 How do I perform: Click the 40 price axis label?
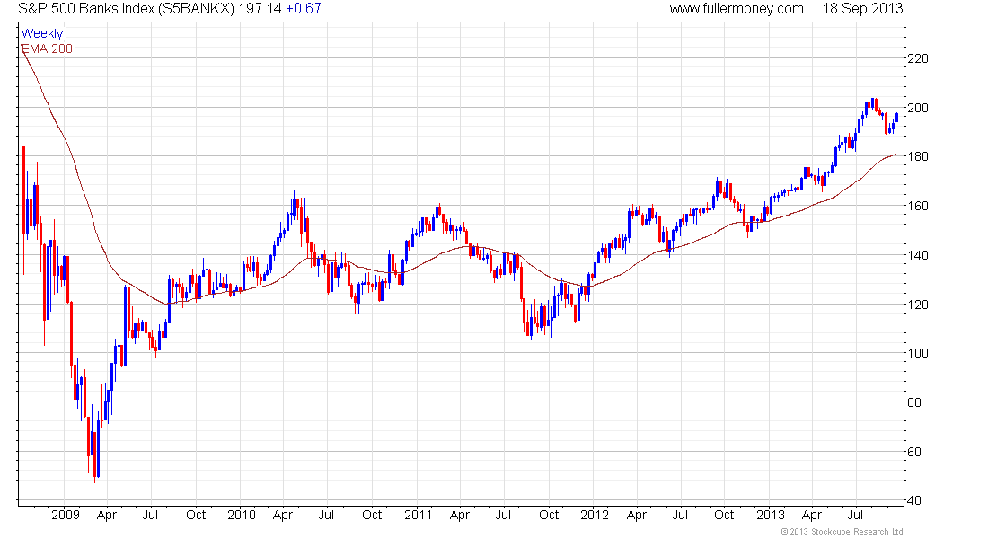[x=913, y=500]
